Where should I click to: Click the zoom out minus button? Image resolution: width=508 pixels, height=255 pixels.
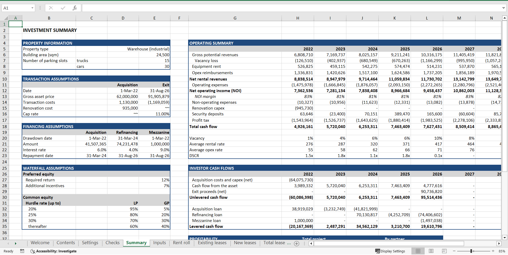coord(454,251)
